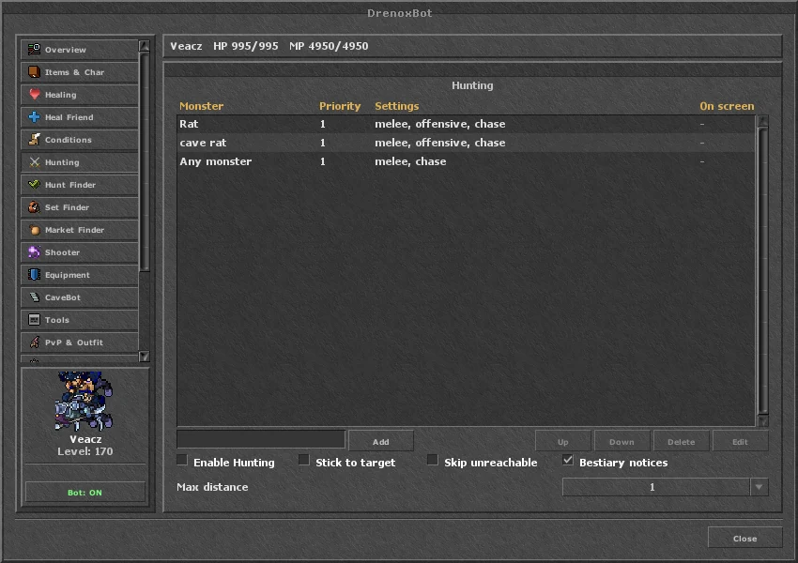Click the Up button
This screenshot has height=563, width=798.
pos(563,441)
